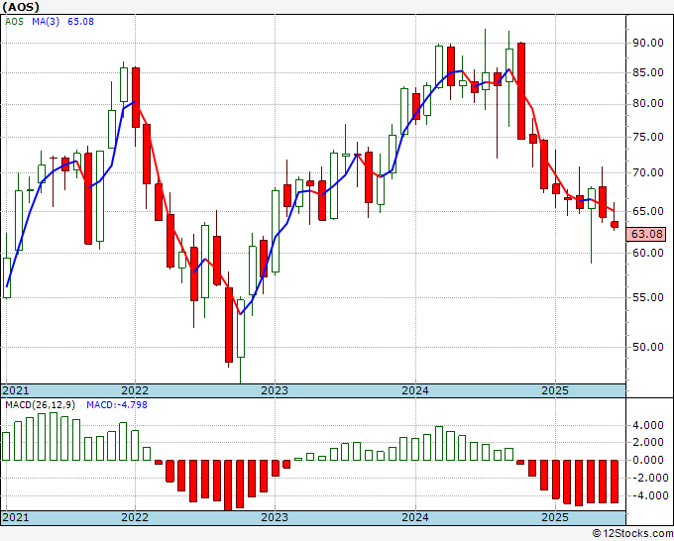
Task: Click the 75.00 price axis label
Action: pos(647,137)
